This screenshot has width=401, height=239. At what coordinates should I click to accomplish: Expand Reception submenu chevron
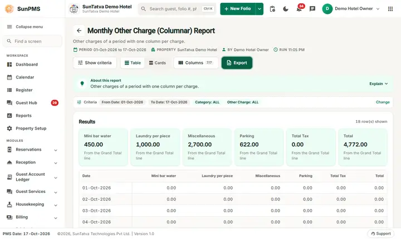tap(56, 163)
